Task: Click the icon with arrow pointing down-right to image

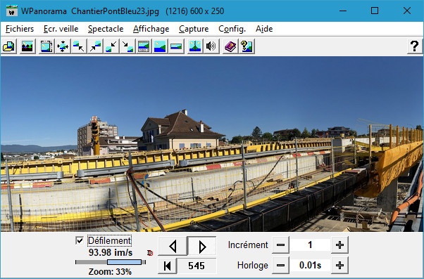Action: (127, 46)
